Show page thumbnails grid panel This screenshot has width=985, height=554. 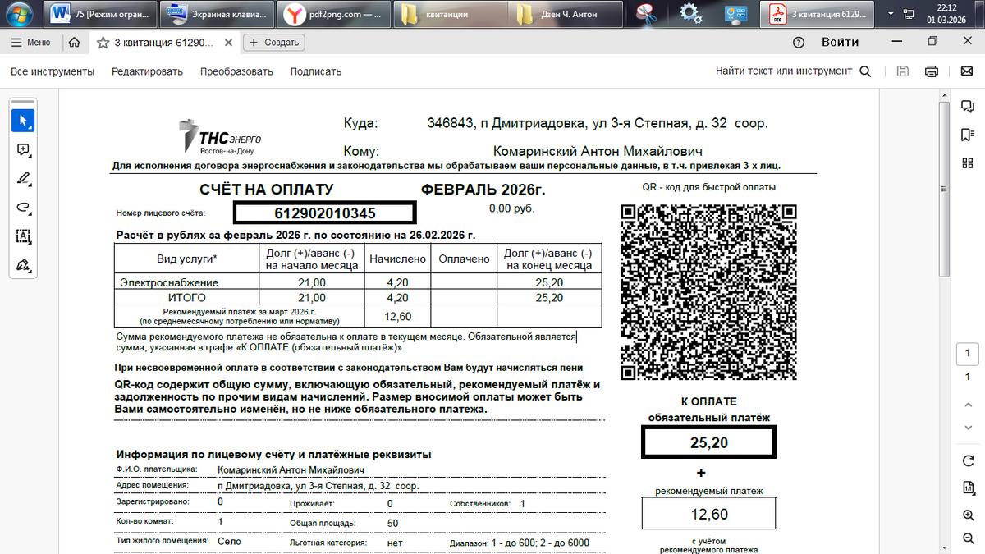(x=968, y=164)
